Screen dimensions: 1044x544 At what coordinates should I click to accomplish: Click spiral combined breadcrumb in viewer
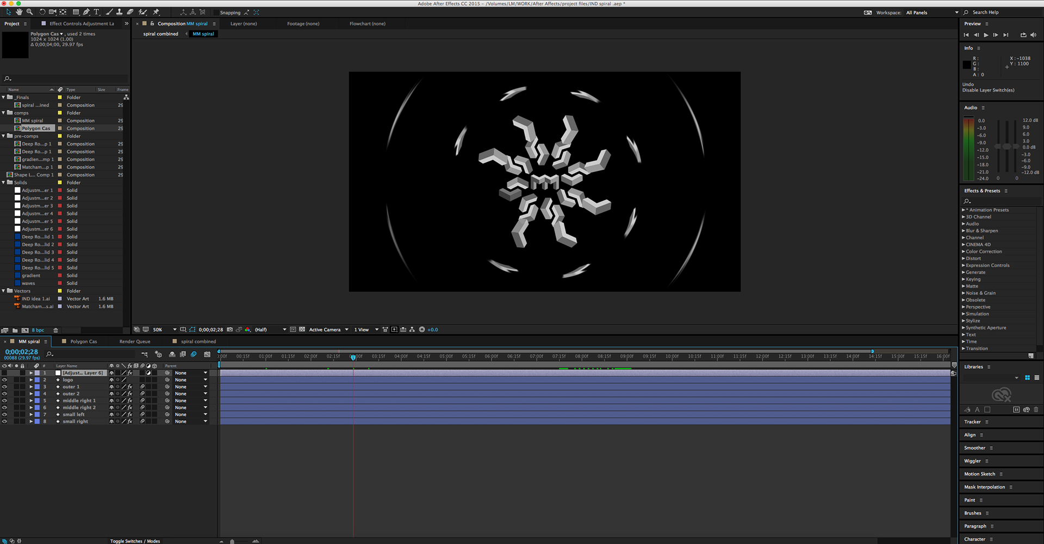click(x=160, y=34)
